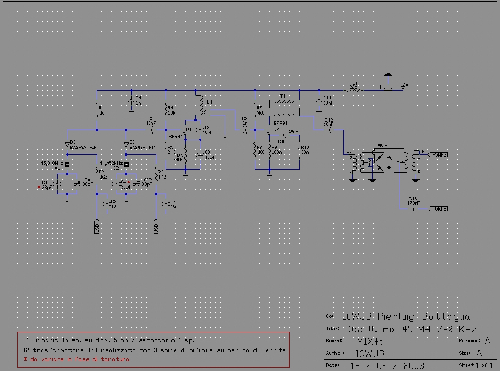
Task: Click the C10 capacitor label
Action: tap(282, 142)
